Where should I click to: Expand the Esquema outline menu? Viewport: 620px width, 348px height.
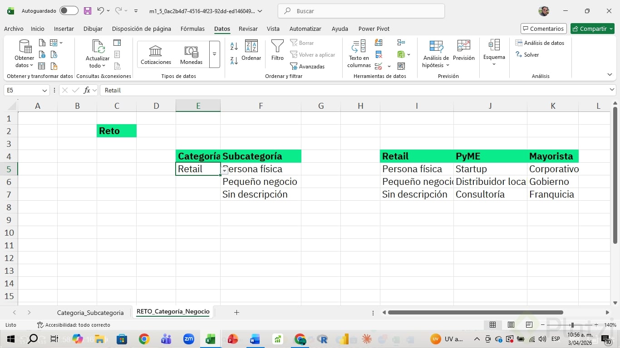tap(494, 53)
